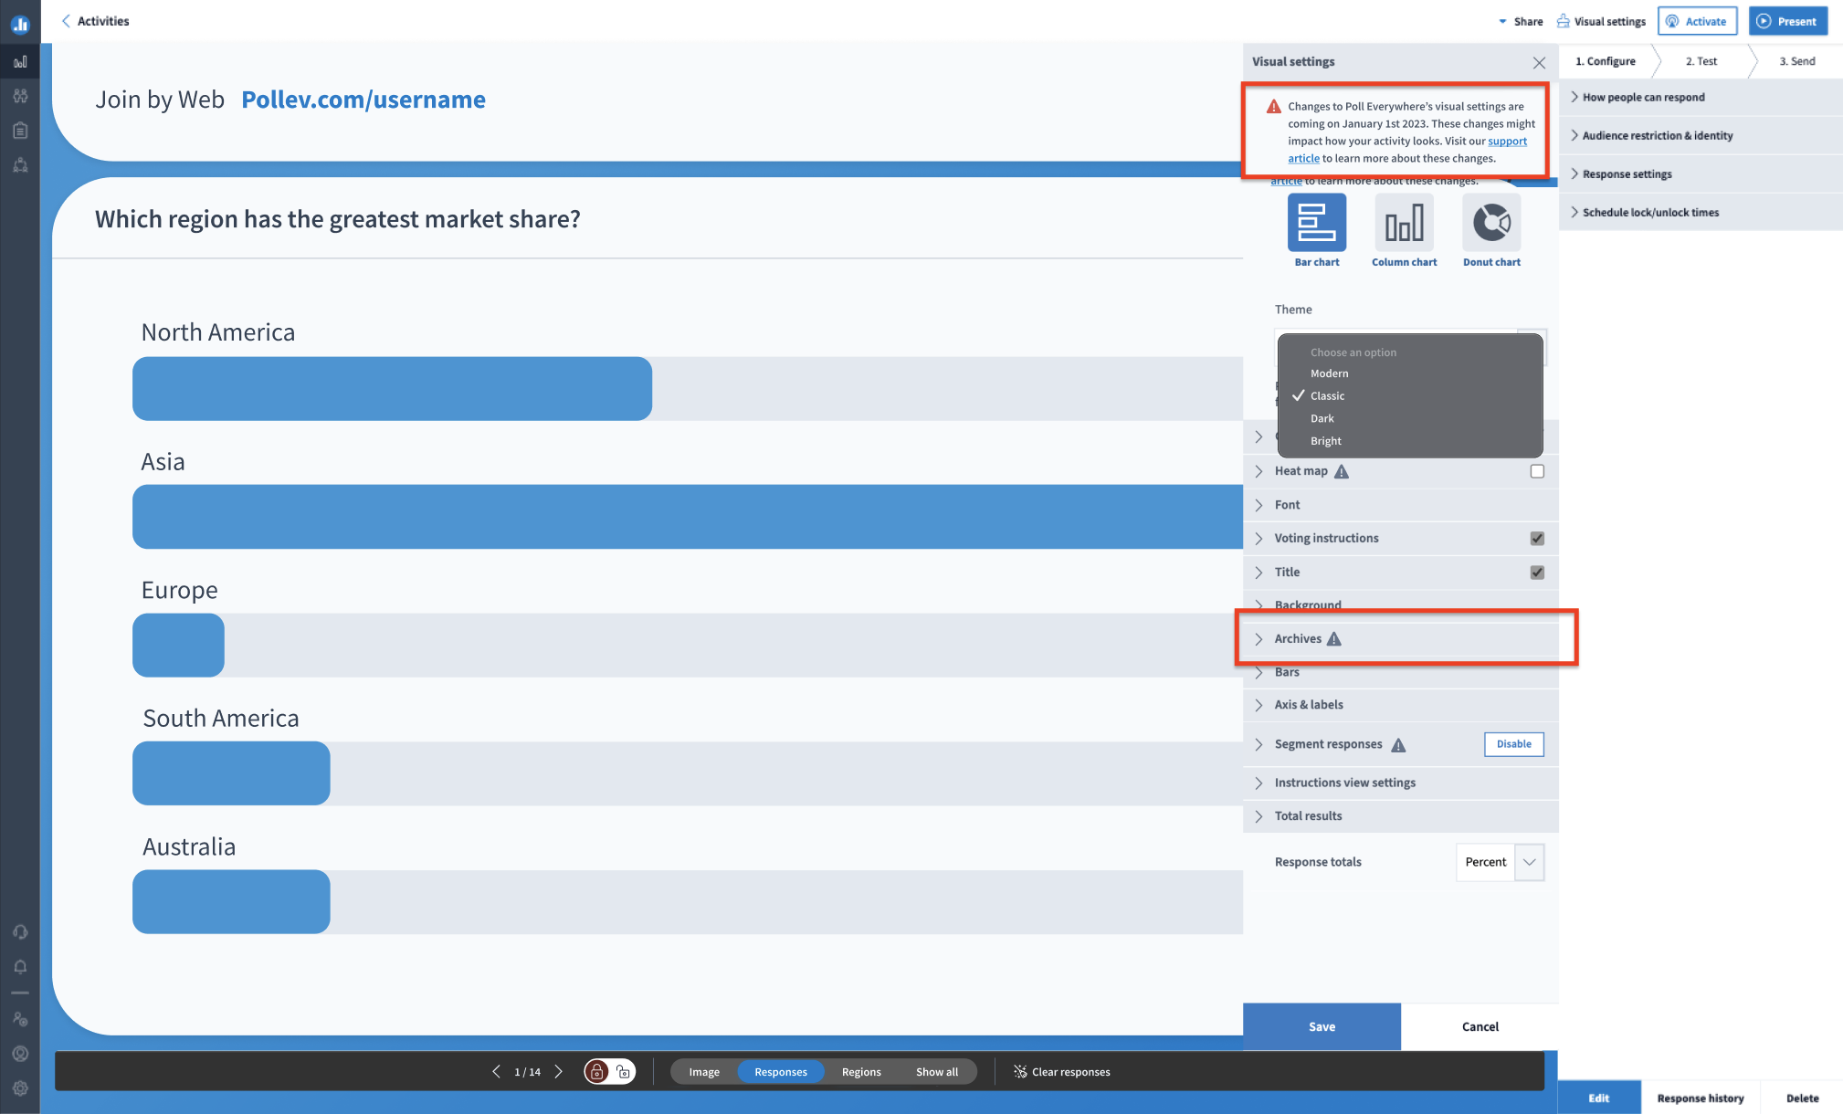The height and width of the screenshot is (1114, 1843).
Task: Open the Response totals Percent dropdown
Action: pos(1531,862)
